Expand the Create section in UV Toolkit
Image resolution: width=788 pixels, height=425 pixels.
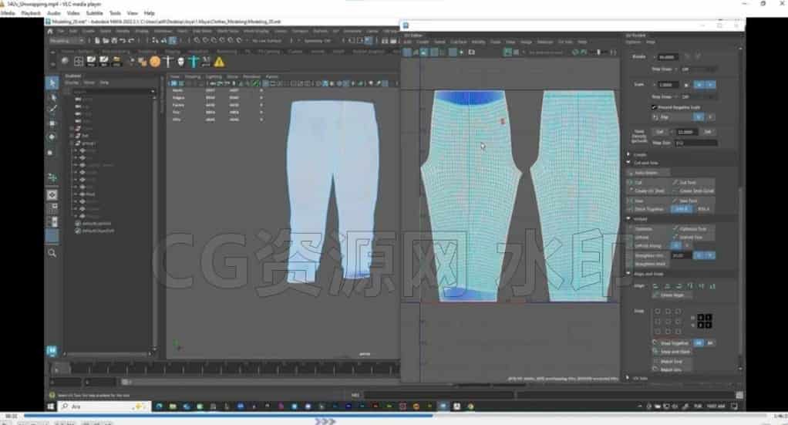tap(628, 154)
